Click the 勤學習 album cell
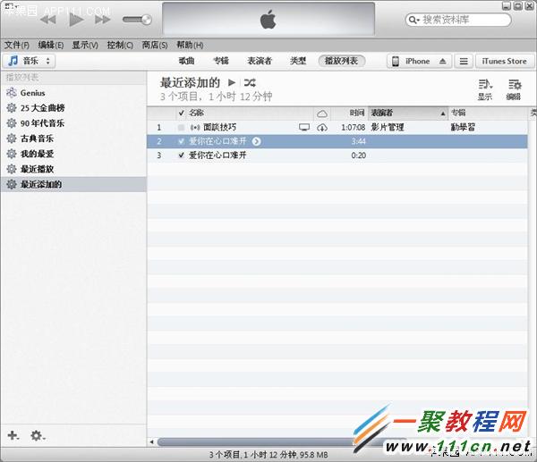The width and height of the screenshot is (537, 462). [463, 127]
